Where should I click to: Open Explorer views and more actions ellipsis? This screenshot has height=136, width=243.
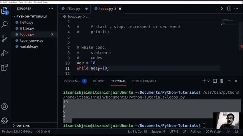pyautogui.click(x=51, y=9)
